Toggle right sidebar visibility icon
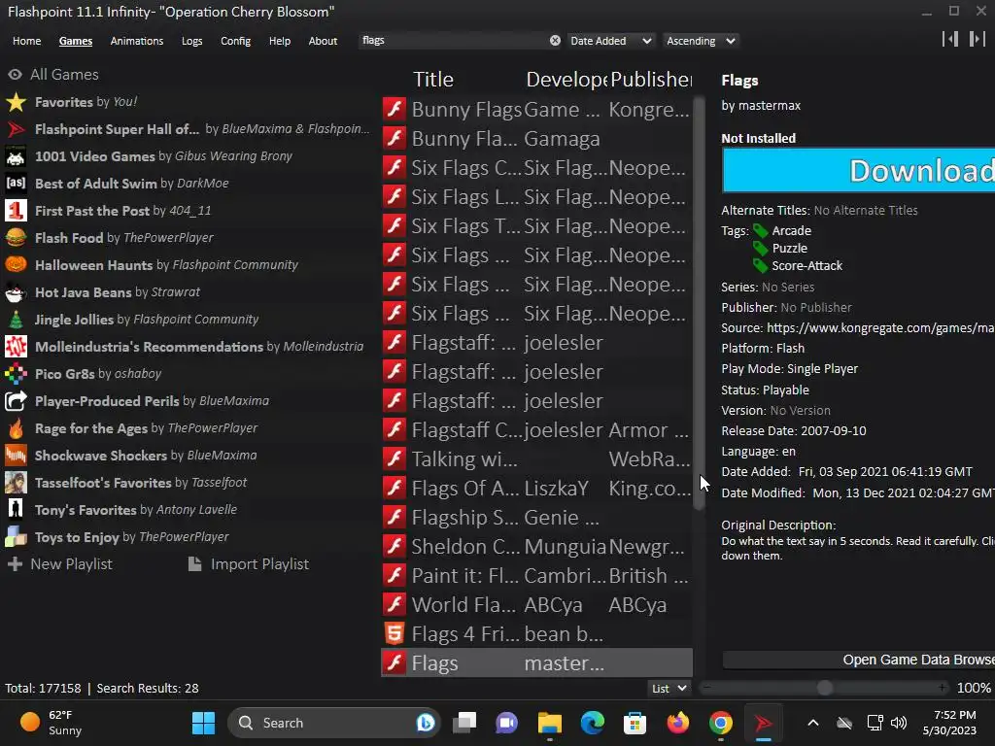Image resolution: width=995 pixels, height=746 pixels. point(977,39)
